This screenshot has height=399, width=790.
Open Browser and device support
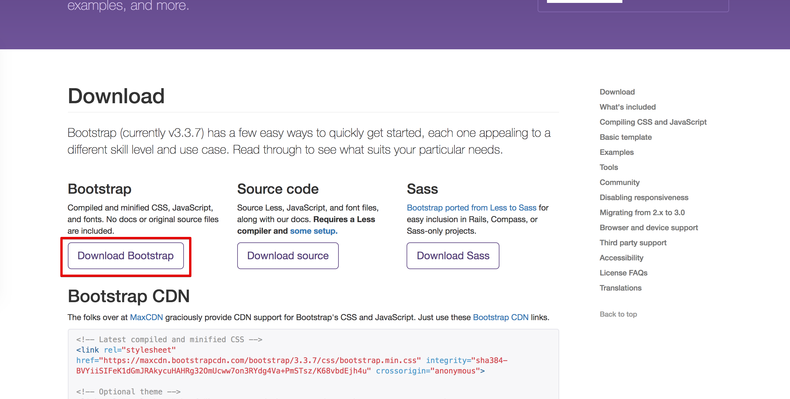649,228
